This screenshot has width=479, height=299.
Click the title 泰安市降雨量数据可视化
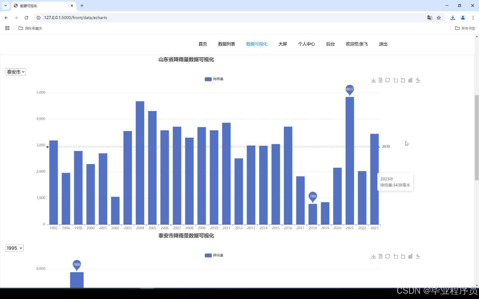click(x=186, y=236)
